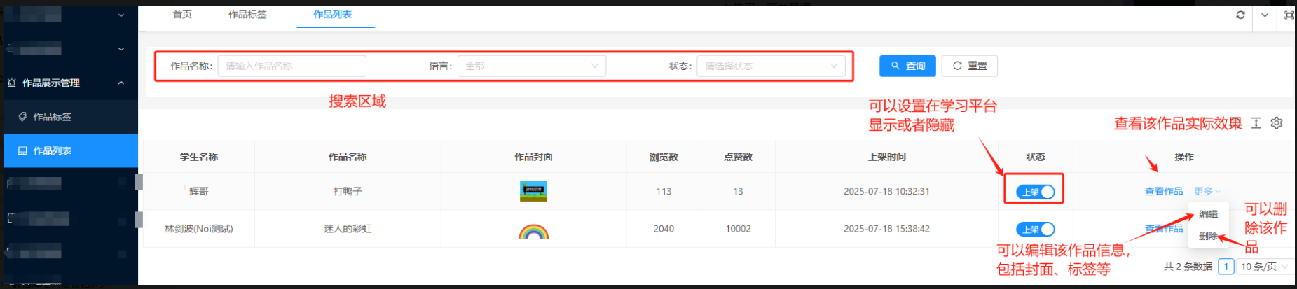1297x289 pixels.
Task: Click the blue 查询 search button
Action: coord(907,66)
